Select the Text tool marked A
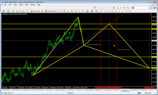The image size is (158, 95). pos(121,8)
